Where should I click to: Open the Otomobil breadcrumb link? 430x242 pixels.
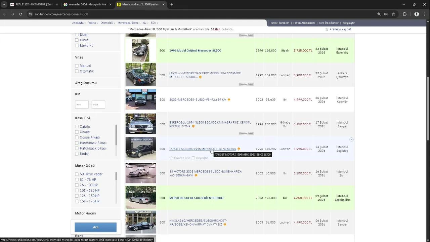coord(107,23)
